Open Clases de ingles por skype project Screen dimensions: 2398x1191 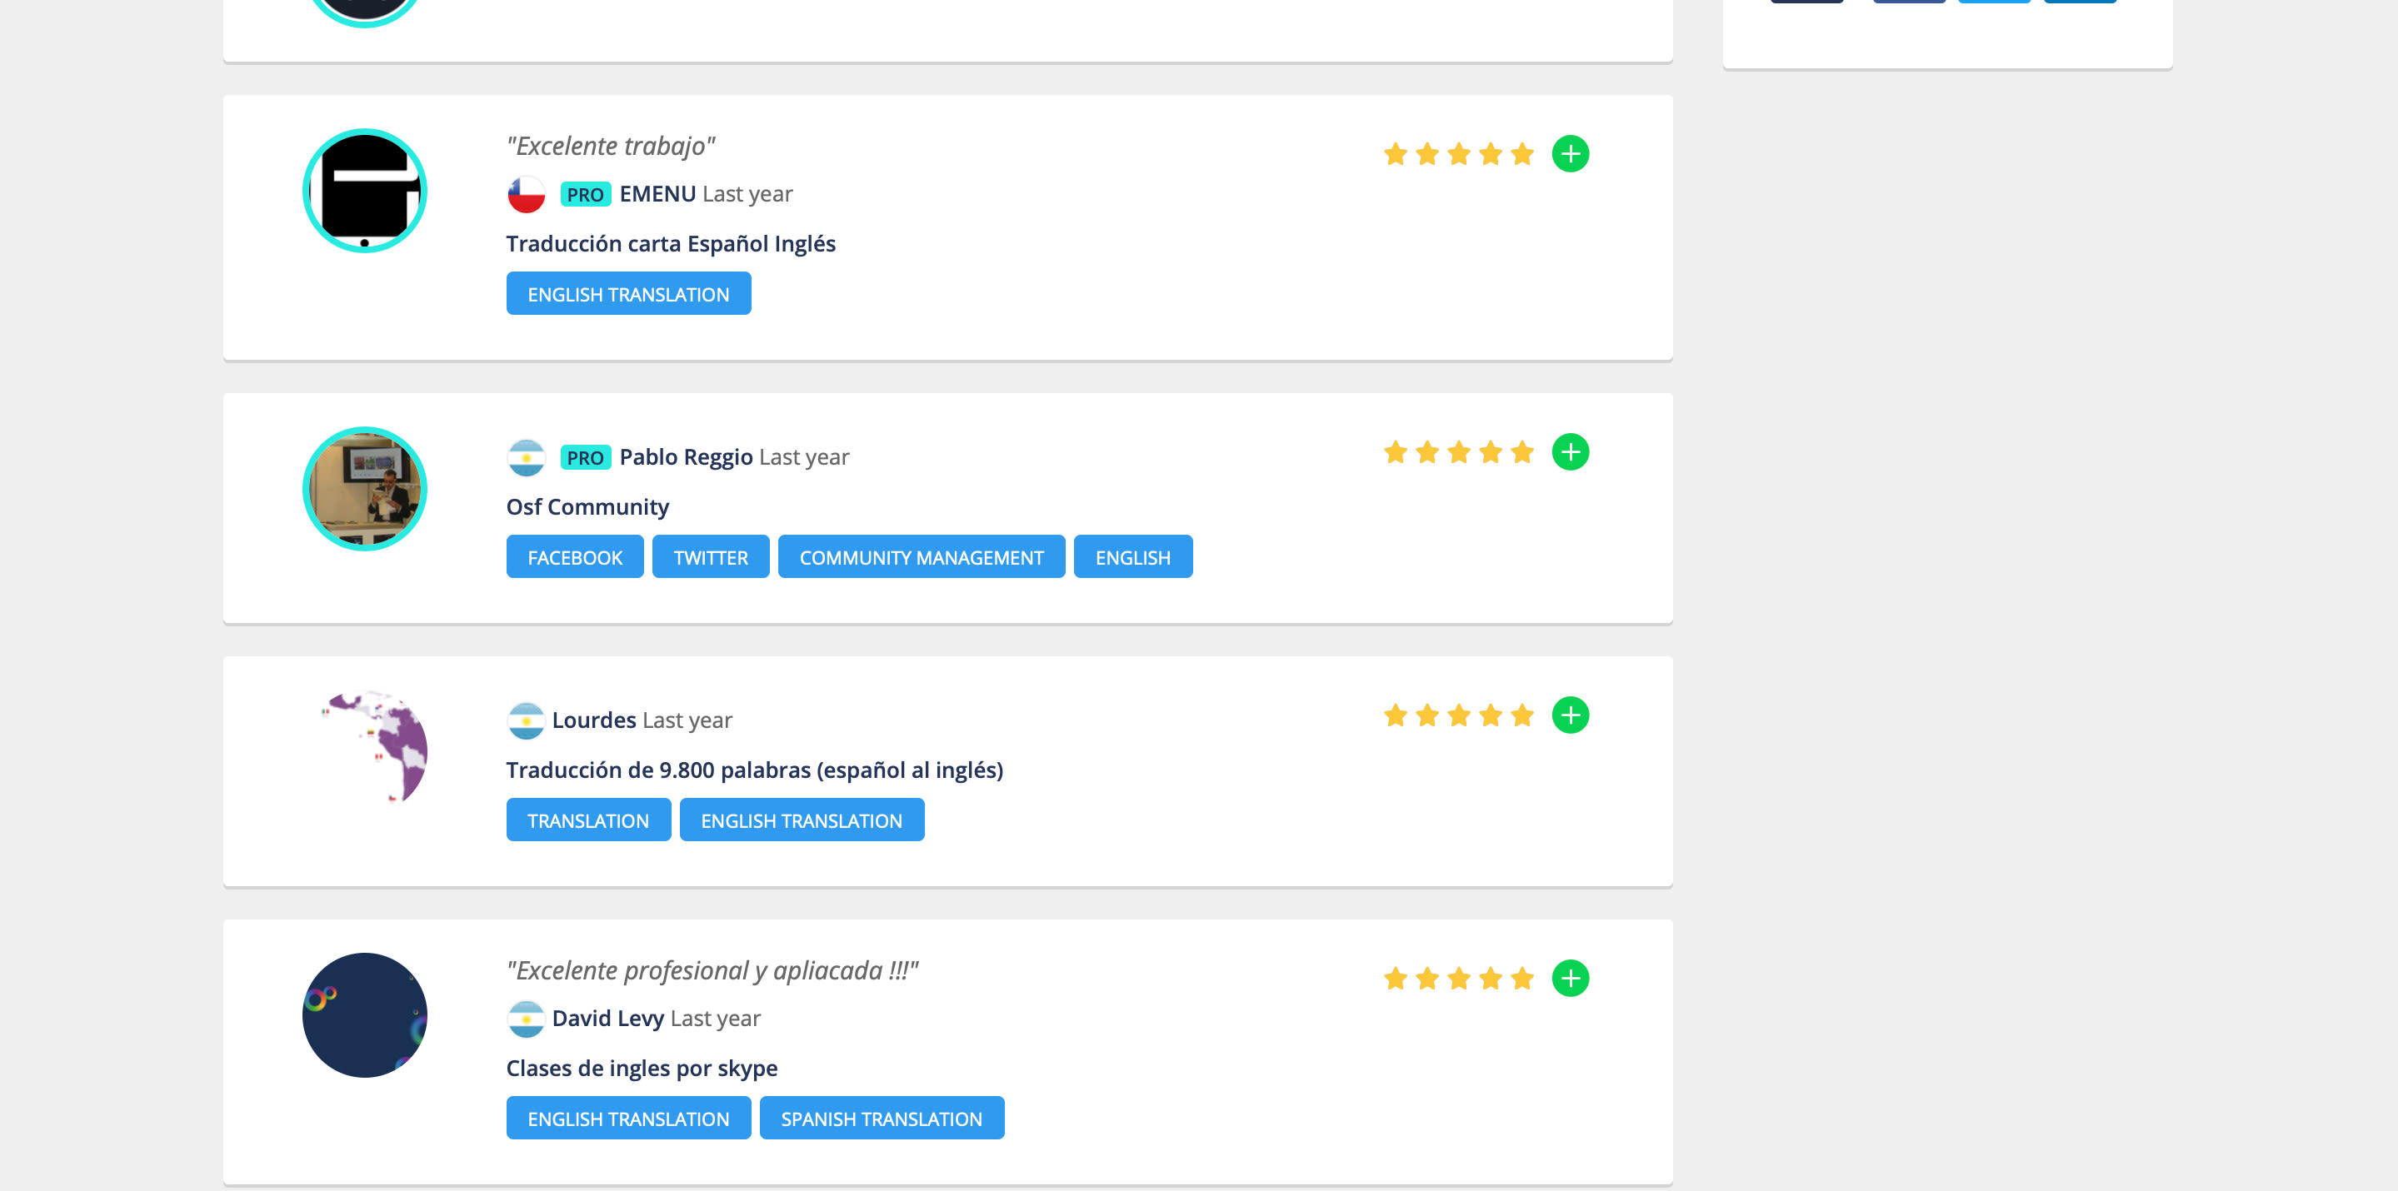pos(642,1069)
